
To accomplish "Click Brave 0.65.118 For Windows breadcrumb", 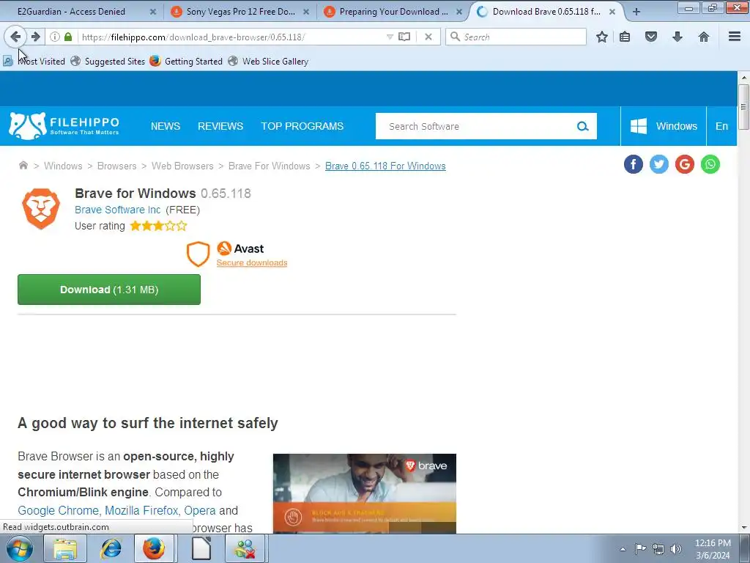I will point(385,166).
